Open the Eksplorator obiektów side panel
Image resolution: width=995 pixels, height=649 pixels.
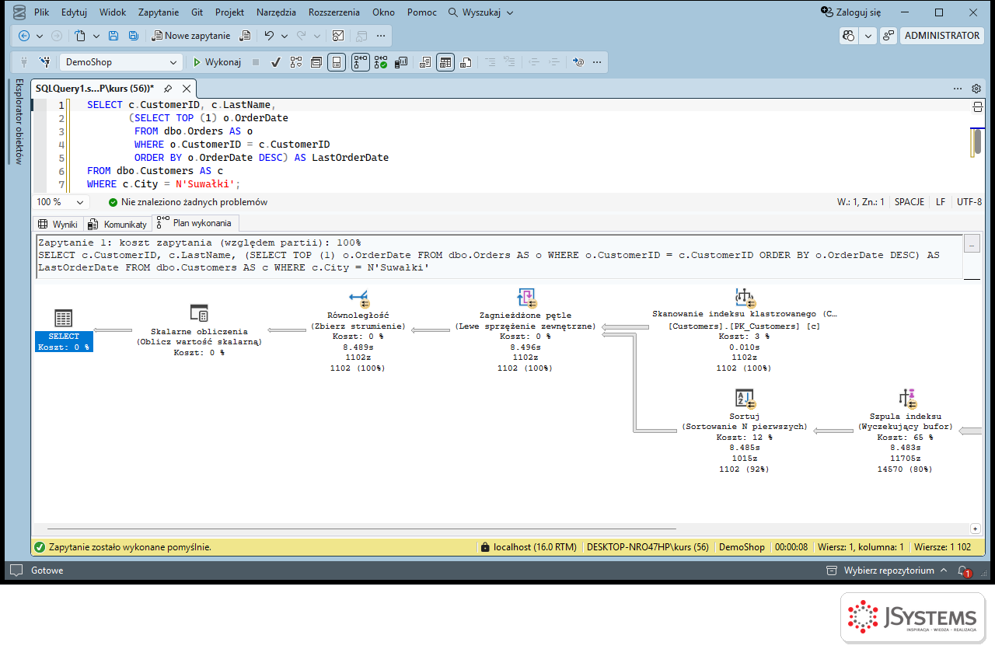(x=19, y=121)
